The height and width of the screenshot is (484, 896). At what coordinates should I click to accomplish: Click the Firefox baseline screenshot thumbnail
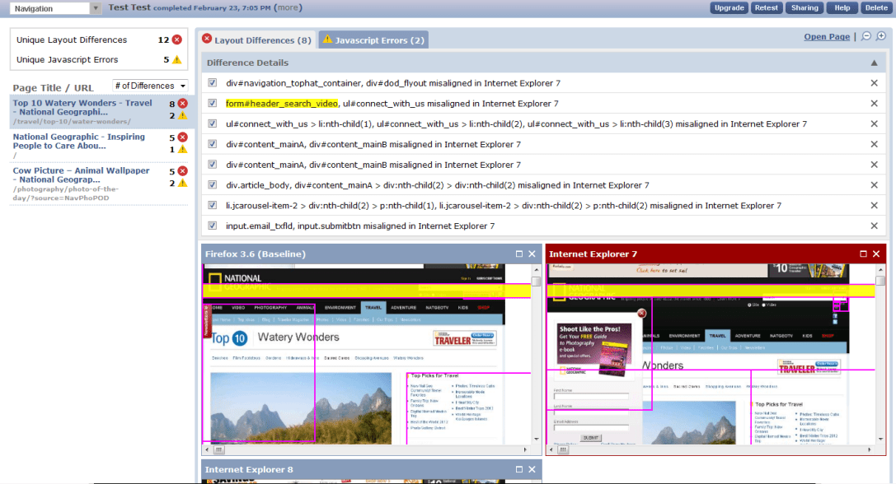366,354
